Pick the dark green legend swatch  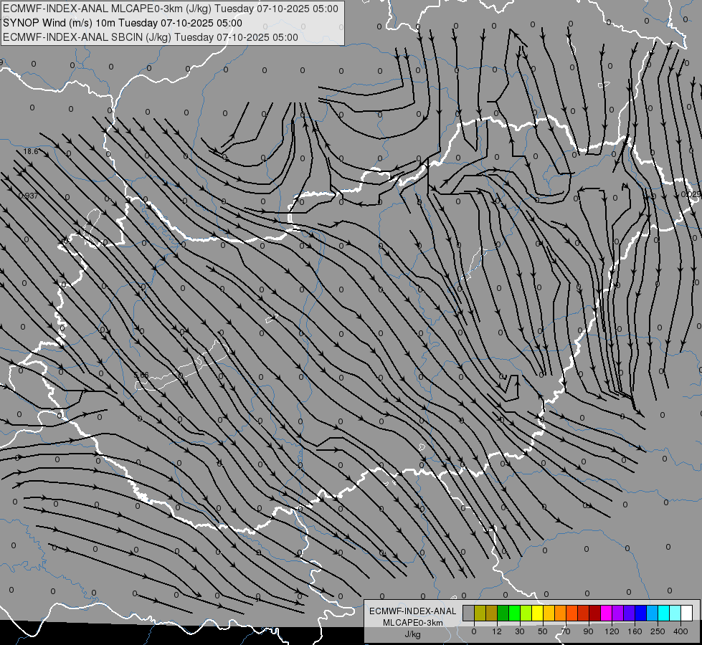coord(503,613)
